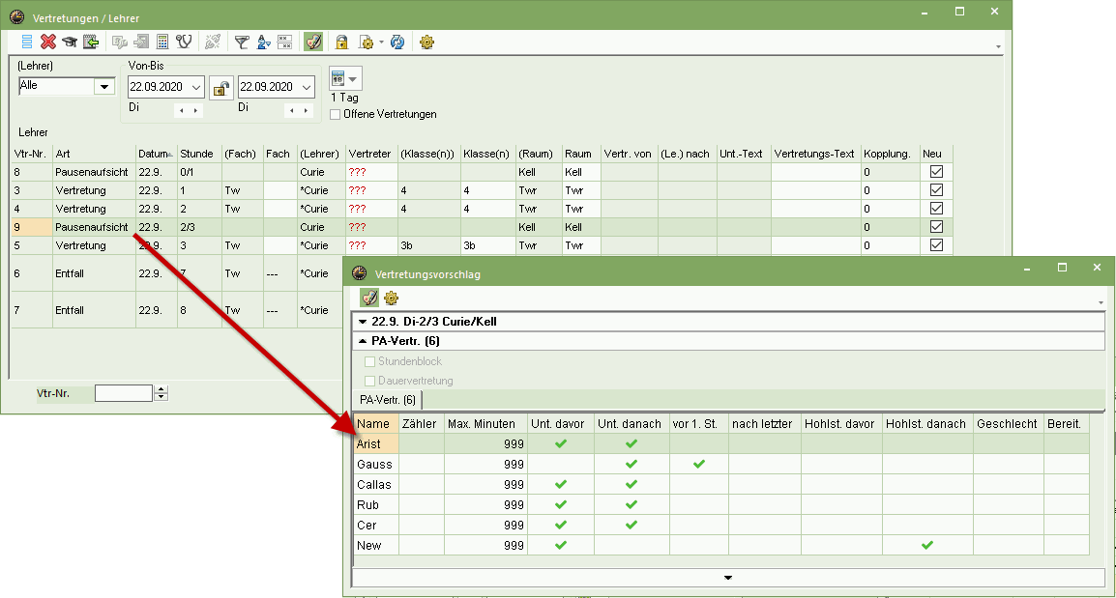Click the greyed swap-teacher icon in toolbar
1116x598 pixels.
120,42
